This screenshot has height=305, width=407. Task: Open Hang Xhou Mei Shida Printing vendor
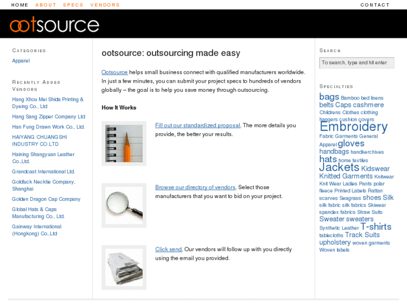[x=48, y=103]
